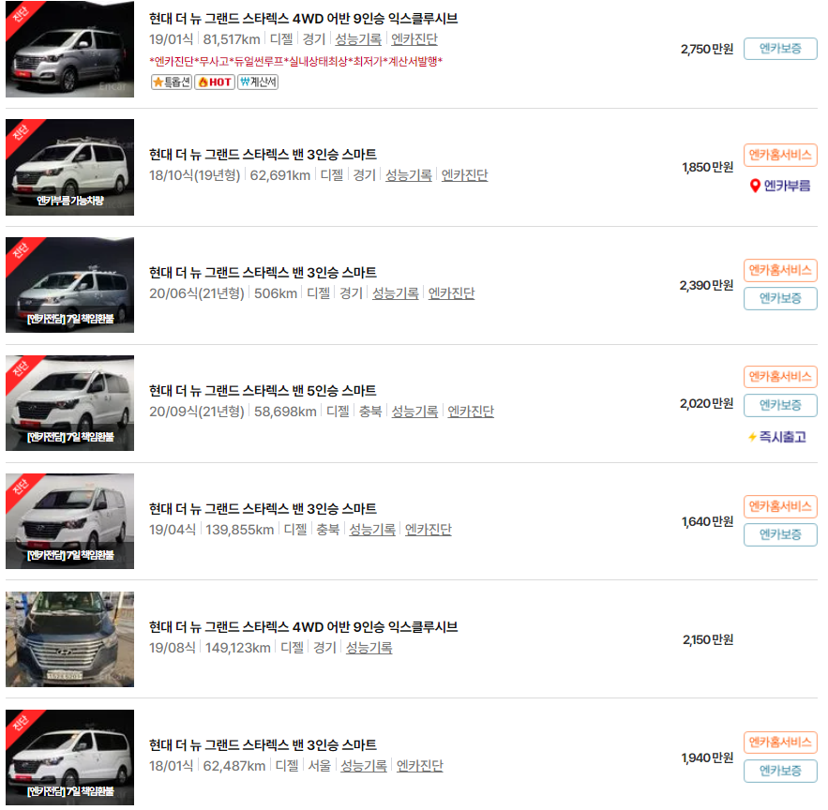Open 성능기록 link for the 149,123km car

369,648
